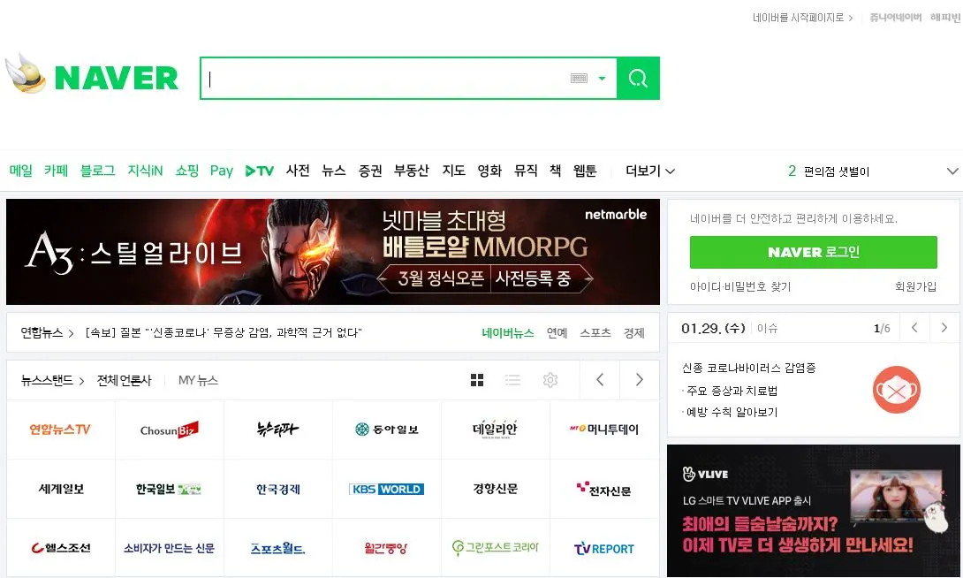Open the 한국일보 press logo
Viewport: 963px width, 578px height.
pyautogui.click(x=169, y=489)
